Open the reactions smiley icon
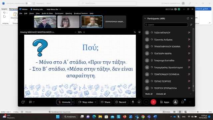Image resolution: width=213 pixels, height=120 pixels. tap(139, 102)
